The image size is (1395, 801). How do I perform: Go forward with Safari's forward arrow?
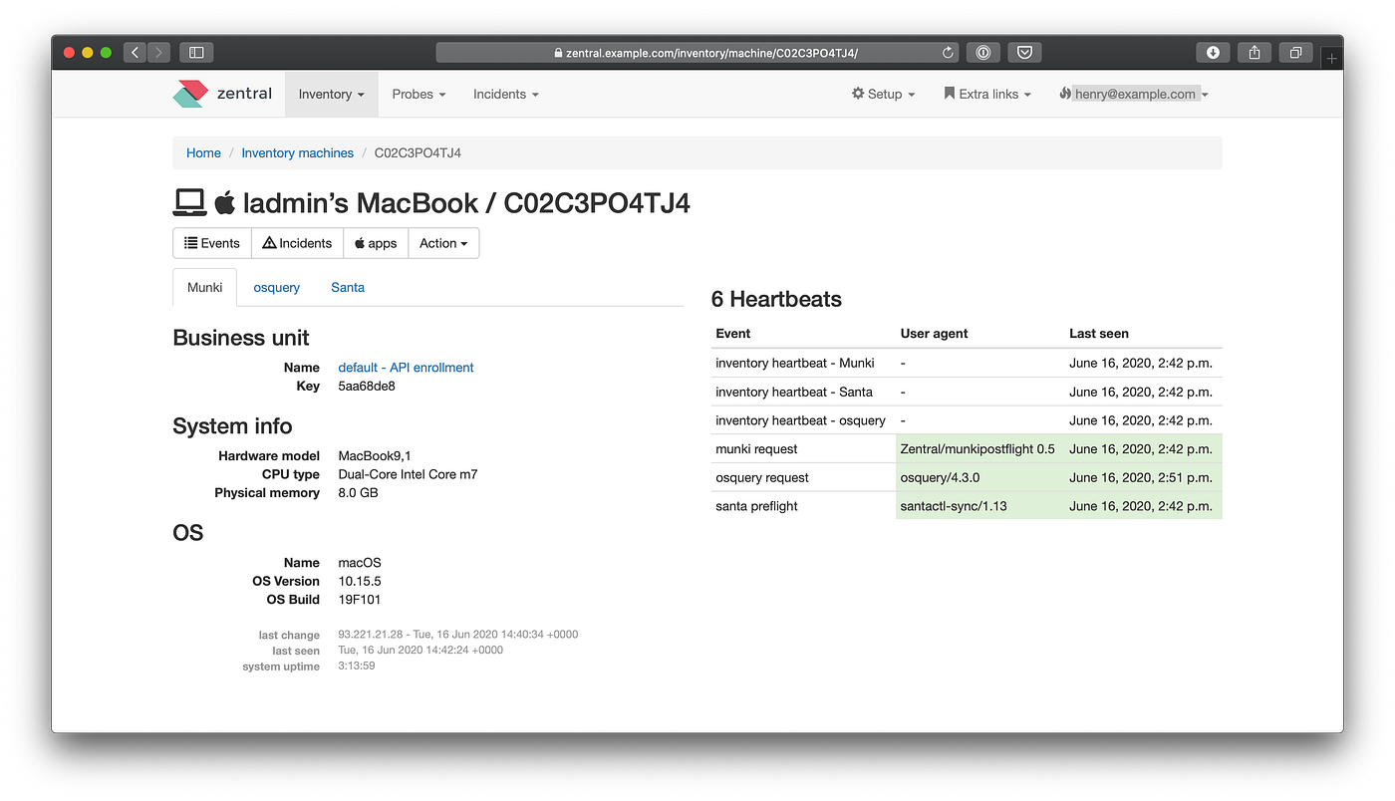coord(158,52)
